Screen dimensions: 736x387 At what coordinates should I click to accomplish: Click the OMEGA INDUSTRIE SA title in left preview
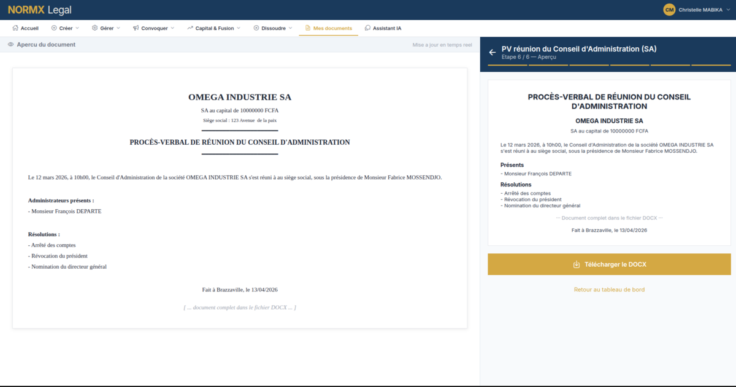(240, 97)
